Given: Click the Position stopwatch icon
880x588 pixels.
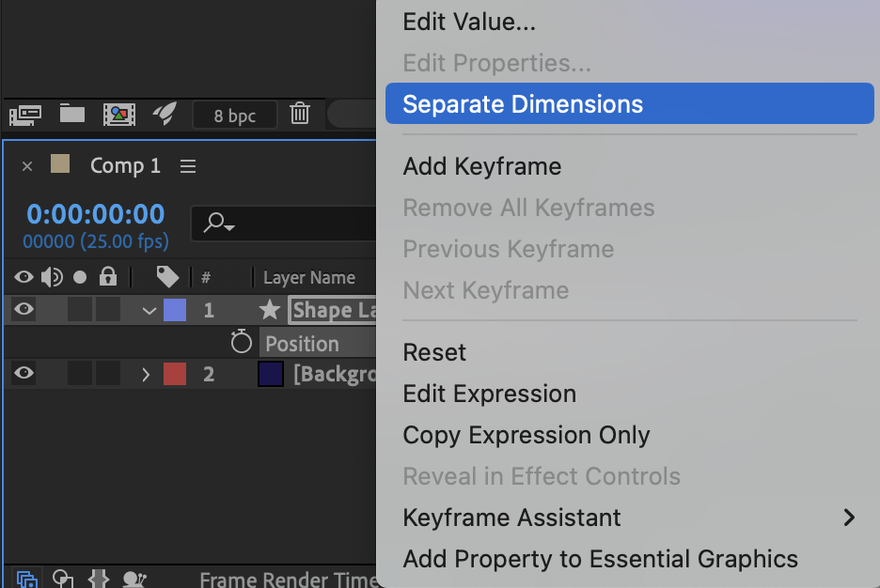Looking at the screenshot, I should 242,343.
